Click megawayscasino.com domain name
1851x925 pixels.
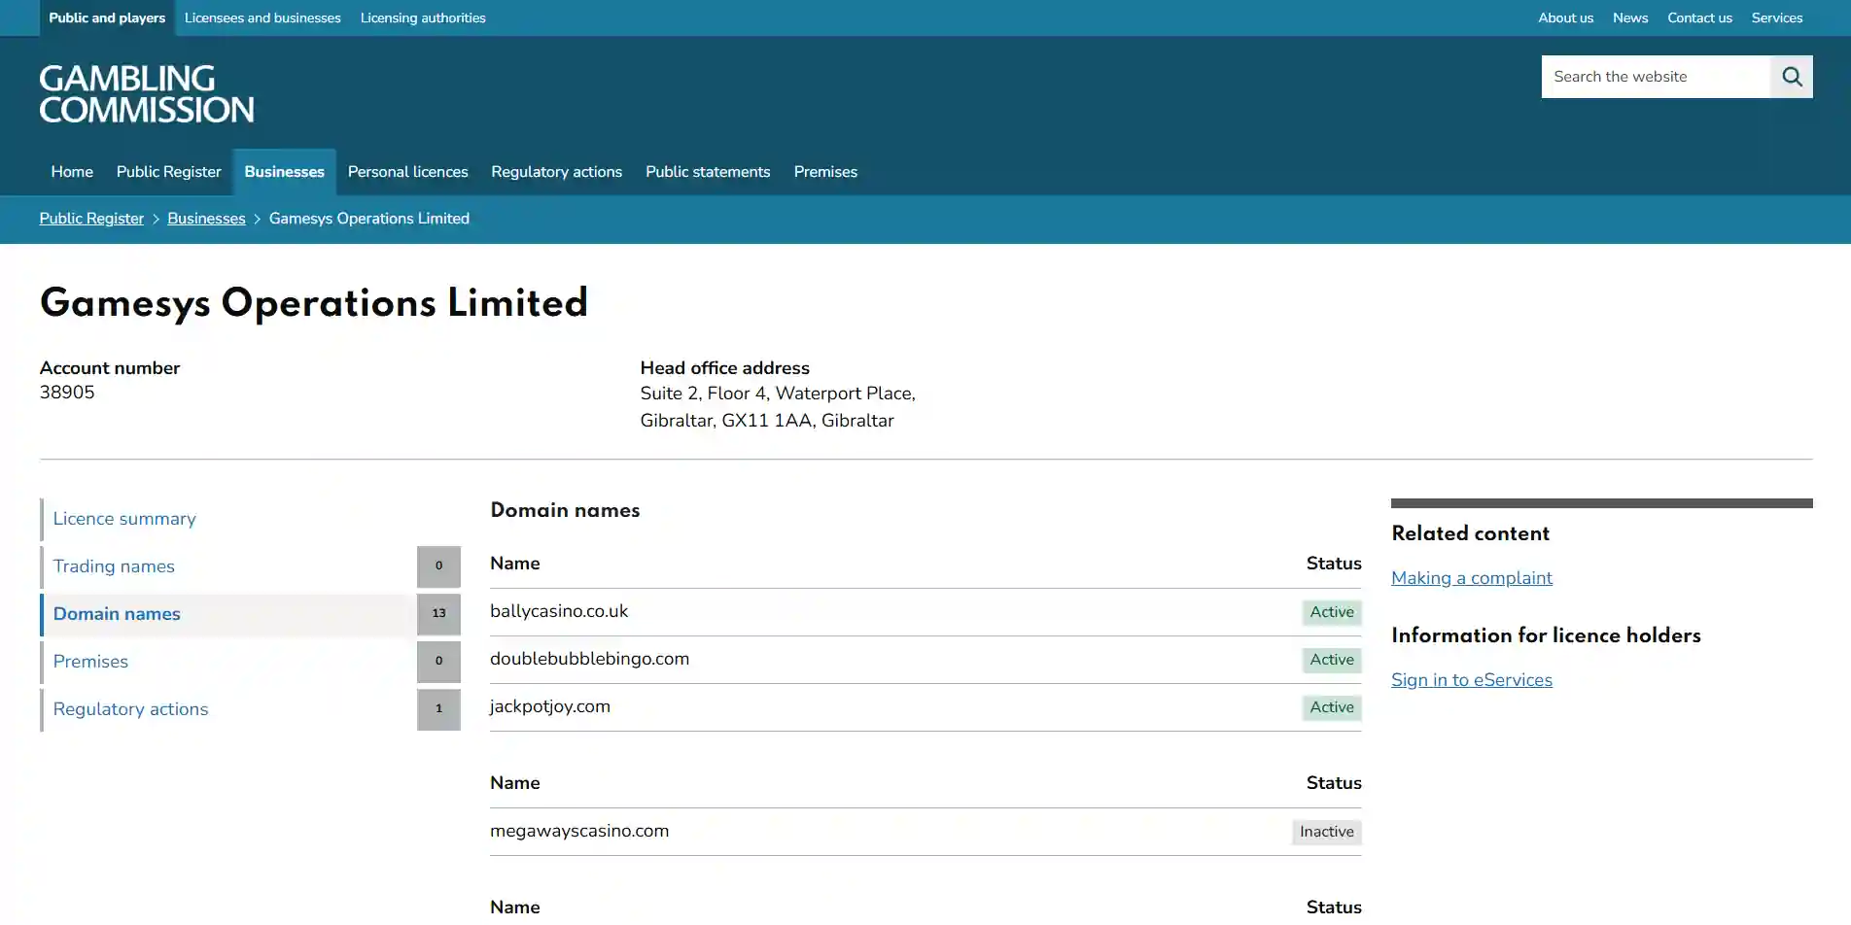579,831
